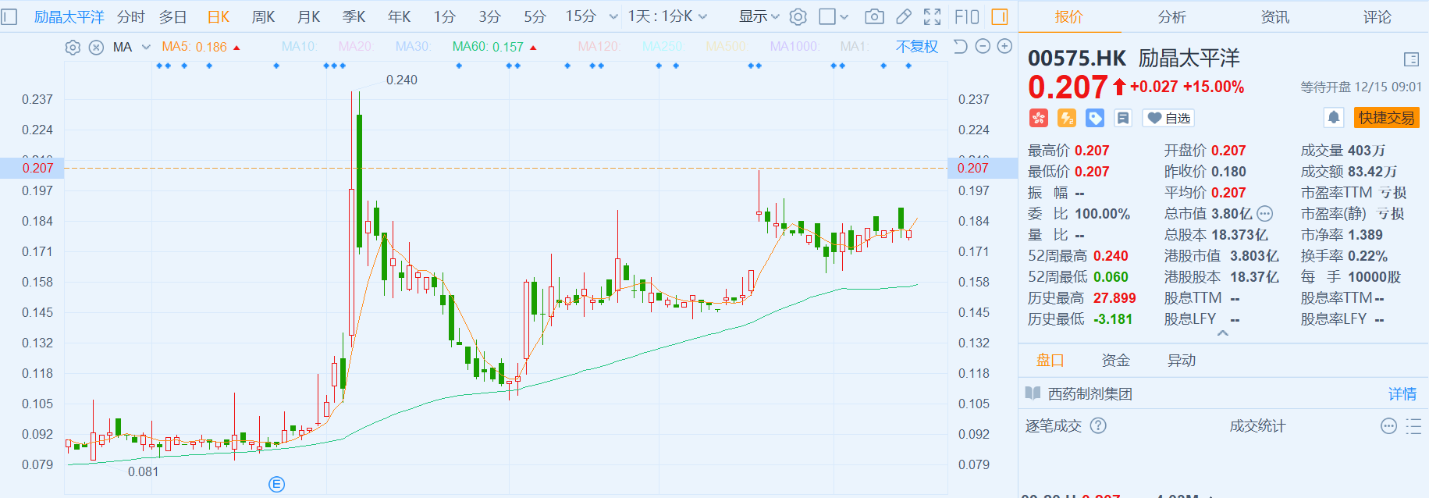Zoom out chart with minus icon

pos(983,47)
